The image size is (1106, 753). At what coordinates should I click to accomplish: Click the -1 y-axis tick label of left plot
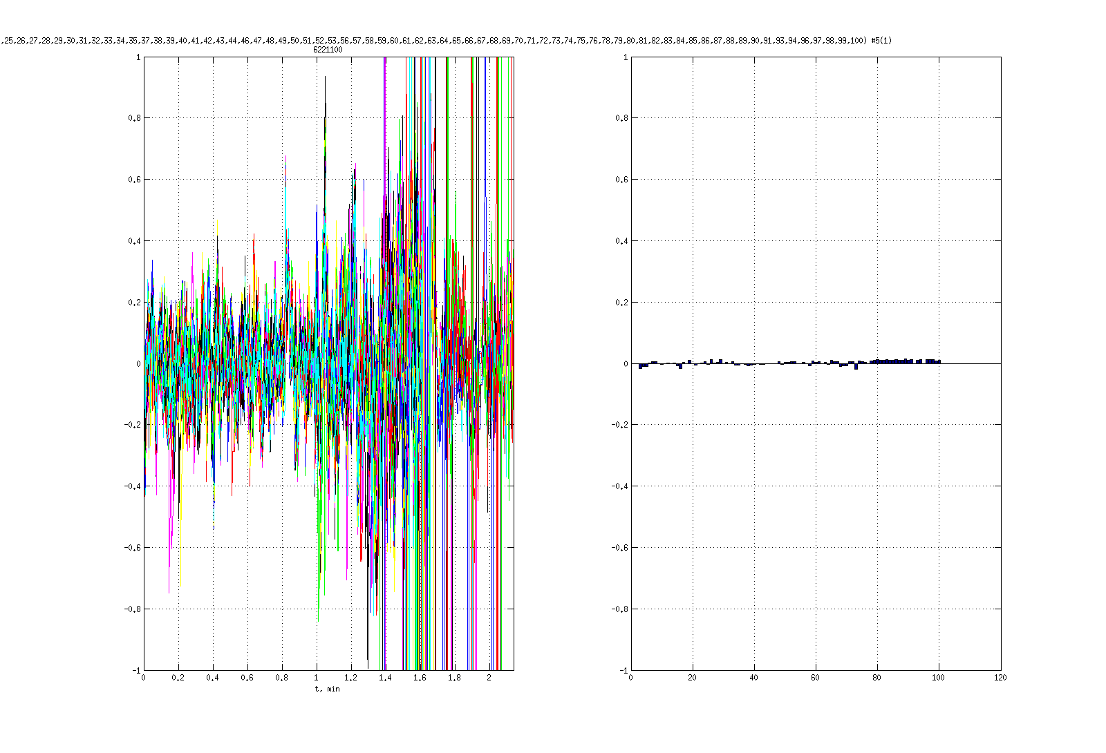(136, 671)
